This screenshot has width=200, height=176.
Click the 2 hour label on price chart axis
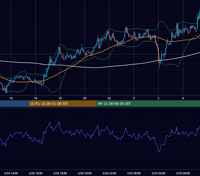pos(159,98)
